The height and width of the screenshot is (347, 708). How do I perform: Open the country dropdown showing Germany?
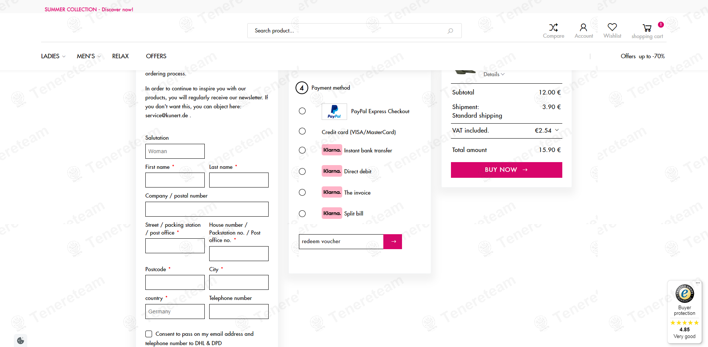(x=175, y=312)
